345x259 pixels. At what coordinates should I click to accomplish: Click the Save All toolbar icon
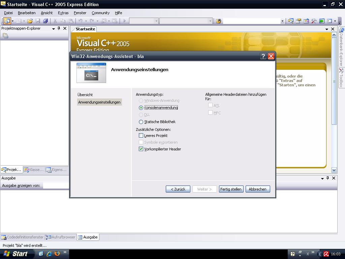coord(45,21)
